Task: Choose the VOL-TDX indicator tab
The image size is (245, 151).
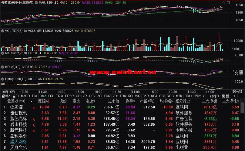Action: click(x=119, y=96)
